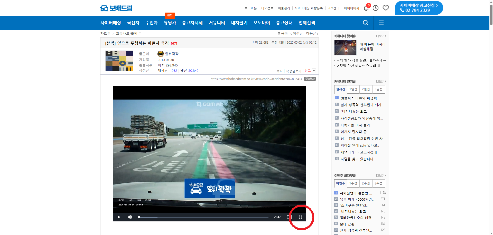Open the hamburger menu icon

[x=381, y=23]
